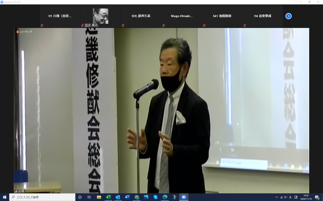
Task: Show next page of participant thumbnails
Action: [x=288, y=16]
